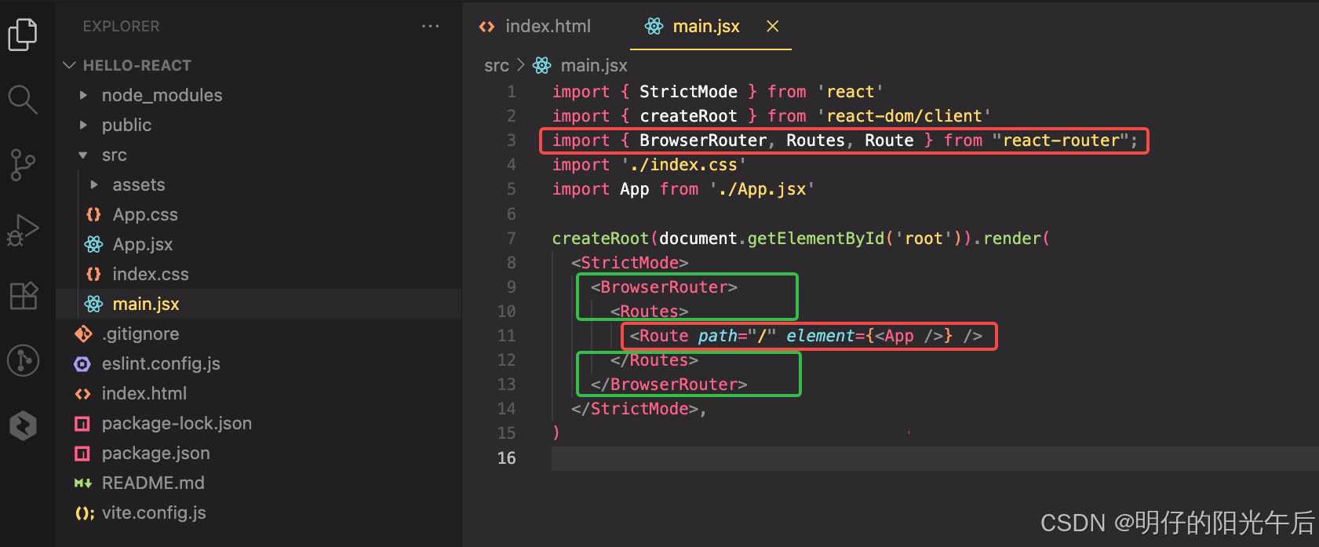1319x547 pixels.
Task: Select main.jsx in explorer tree
Action: (x=259, y=304)
